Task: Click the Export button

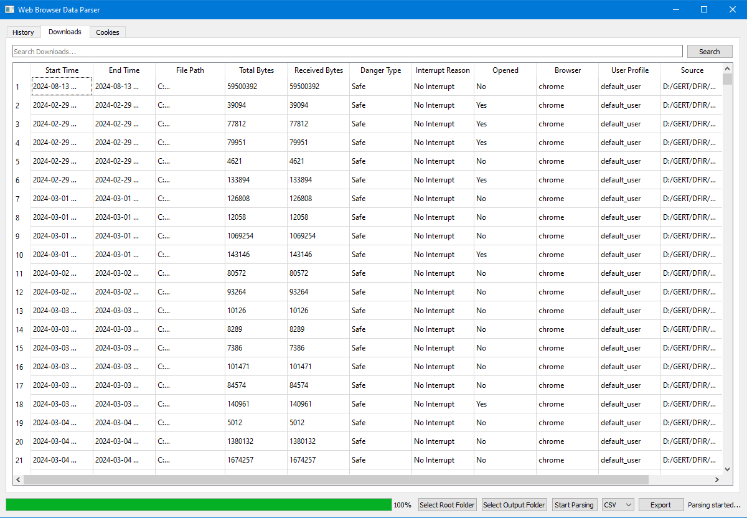Action: (661, 505)
